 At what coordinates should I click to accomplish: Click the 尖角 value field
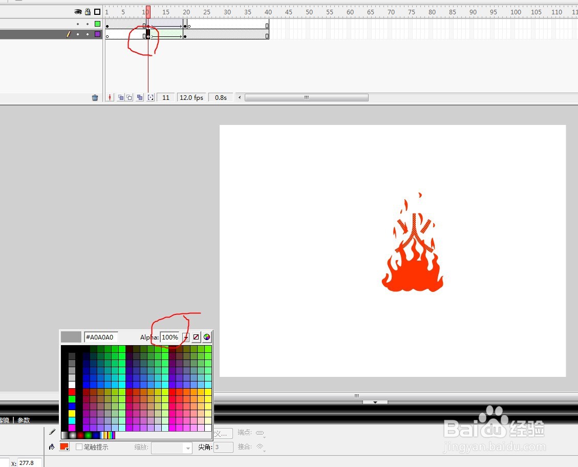[x=223, y=447]
